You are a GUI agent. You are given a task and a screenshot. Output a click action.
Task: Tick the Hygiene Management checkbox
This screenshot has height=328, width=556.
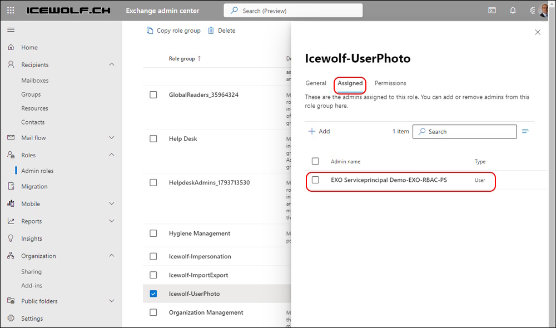coord(153,233)
